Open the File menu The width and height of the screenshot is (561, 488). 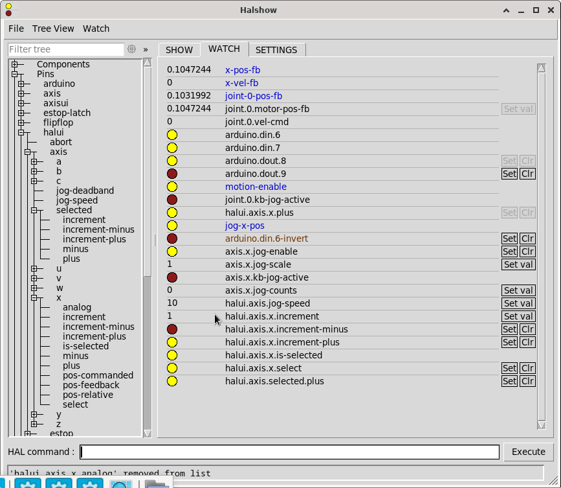(x=16, y=29)
